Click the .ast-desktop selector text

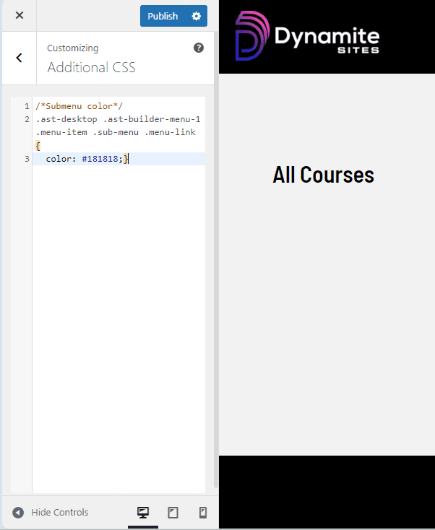61,119
